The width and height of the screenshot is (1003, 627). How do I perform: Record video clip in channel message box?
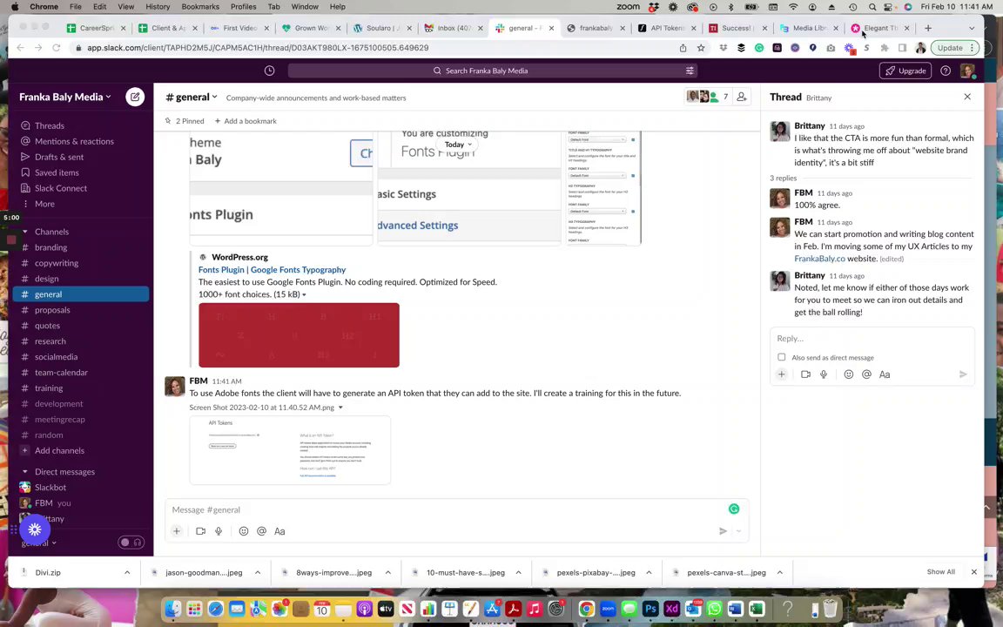(200, 531)
